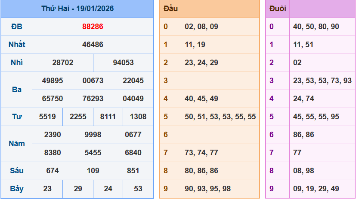Click the Bảy row label
Image resolution: width=356 pixels, height=199 pixels.
[17, 189]
